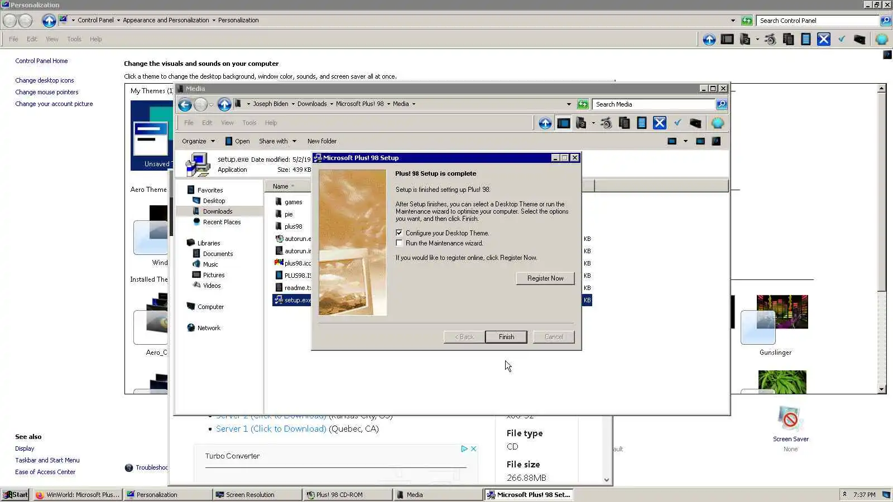Click blue X delete icon in Personalization toolbar
The height and width of the screenshot is (502, 893).
[x=824, y=39]
